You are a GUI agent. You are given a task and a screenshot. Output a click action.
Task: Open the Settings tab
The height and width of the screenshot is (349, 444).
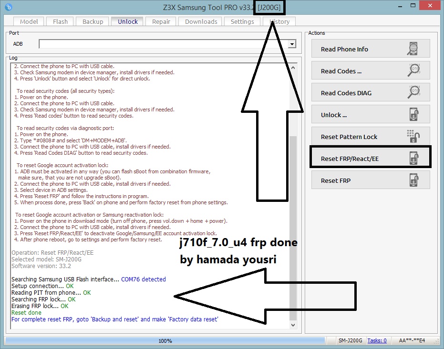point(242,21)
